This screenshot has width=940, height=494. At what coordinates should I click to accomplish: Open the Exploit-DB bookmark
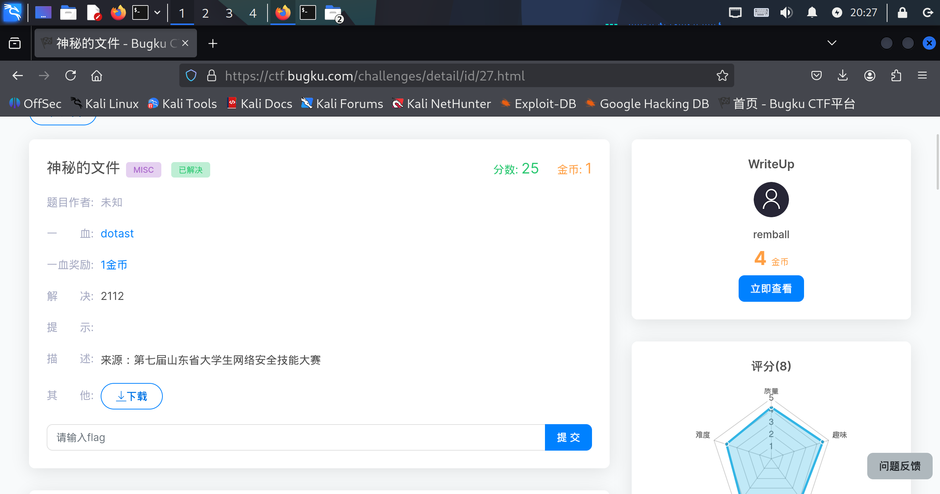tap(539, 104)
